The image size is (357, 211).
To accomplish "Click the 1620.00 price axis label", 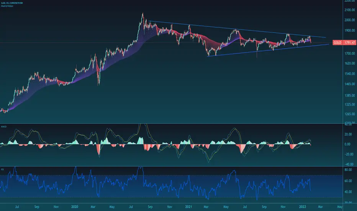I will [350, 63].
